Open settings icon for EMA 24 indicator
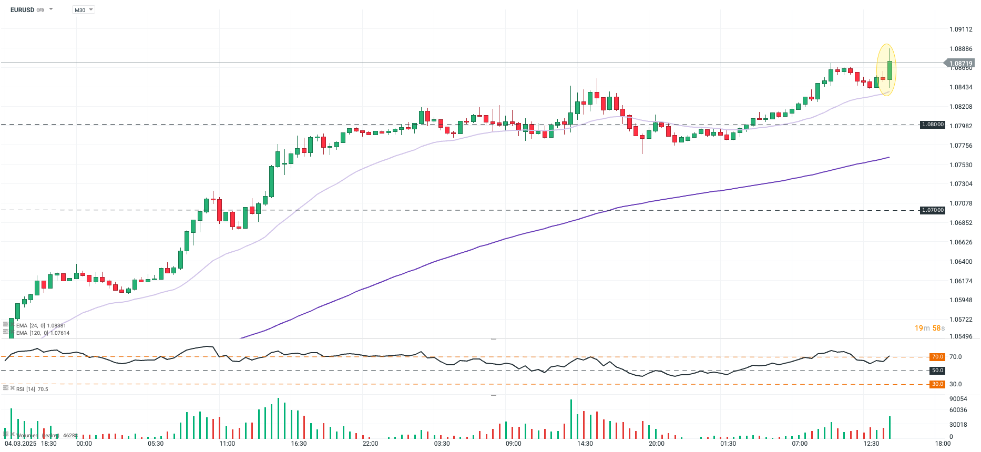 [6, 324]
